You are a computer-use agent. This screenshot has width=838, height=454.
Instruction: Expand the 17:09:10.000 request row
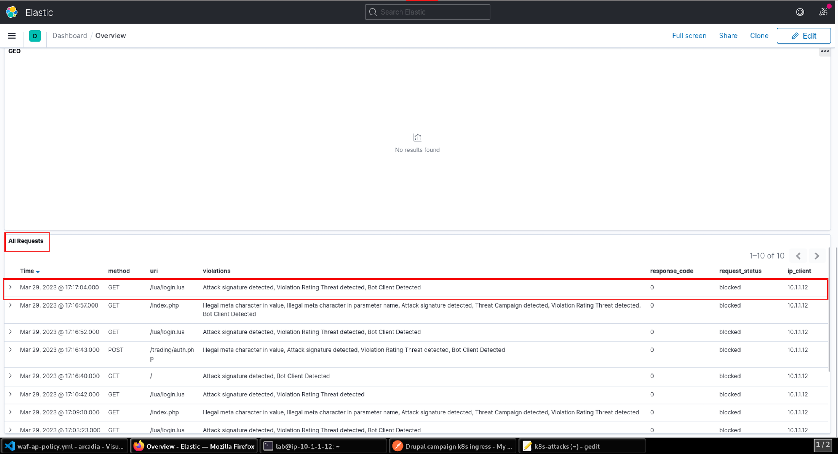tap(10, 412)
